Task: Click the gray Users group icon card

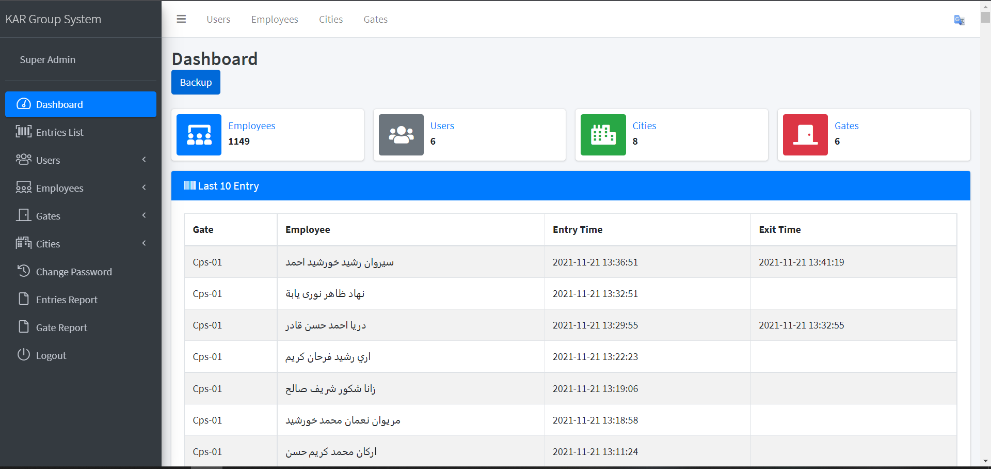Action: (401, 135)
